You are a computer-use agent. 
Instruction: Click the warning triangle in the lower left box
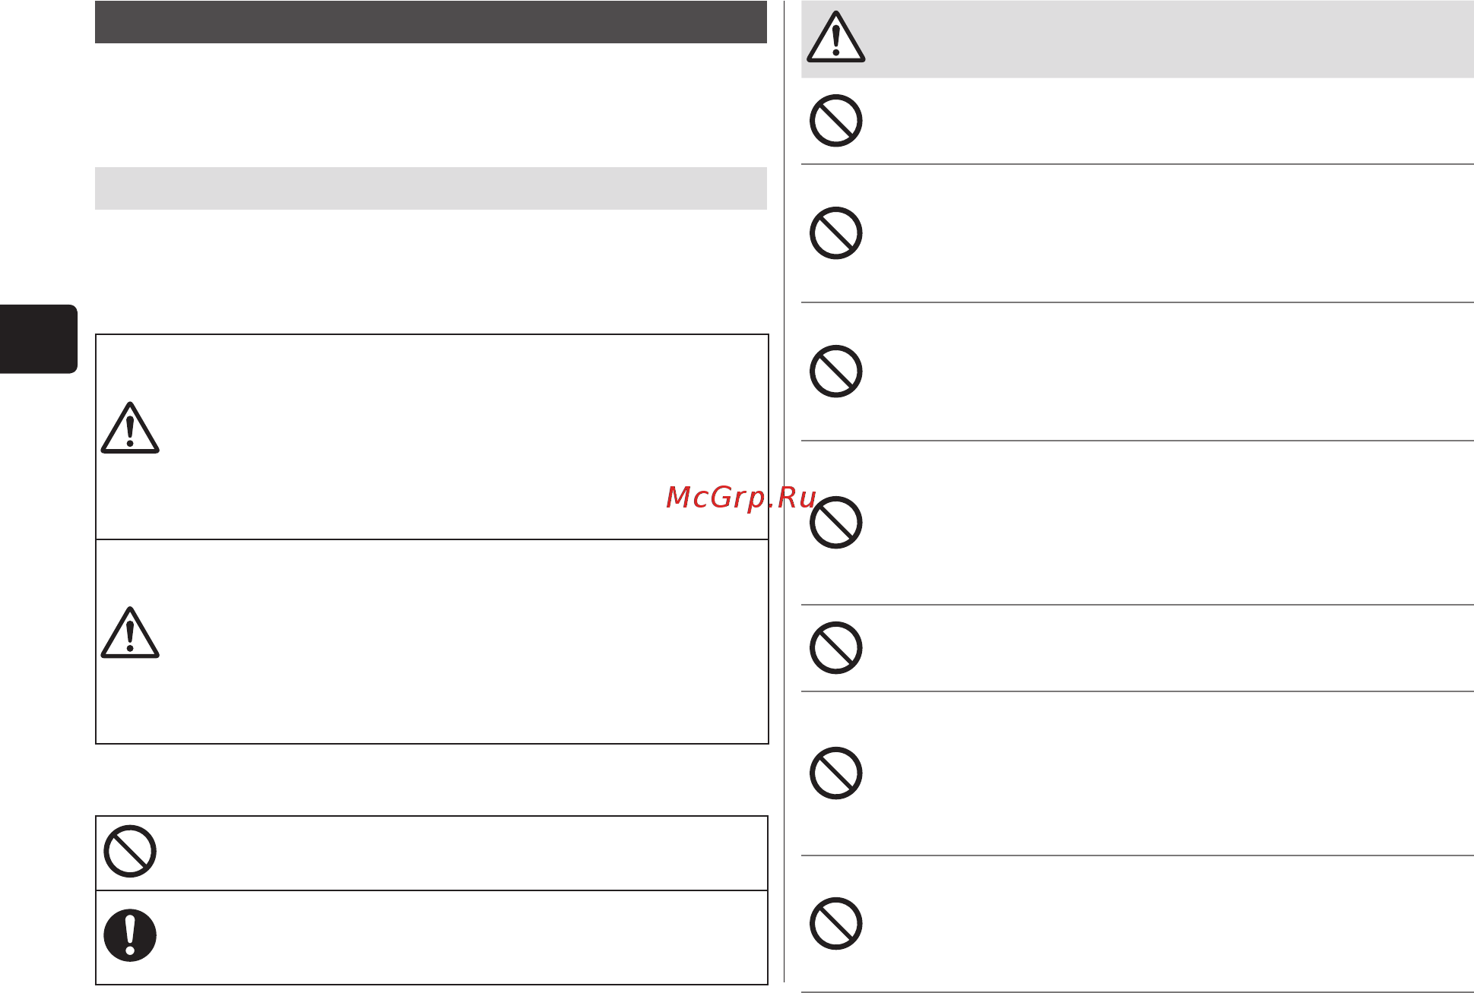130,632
